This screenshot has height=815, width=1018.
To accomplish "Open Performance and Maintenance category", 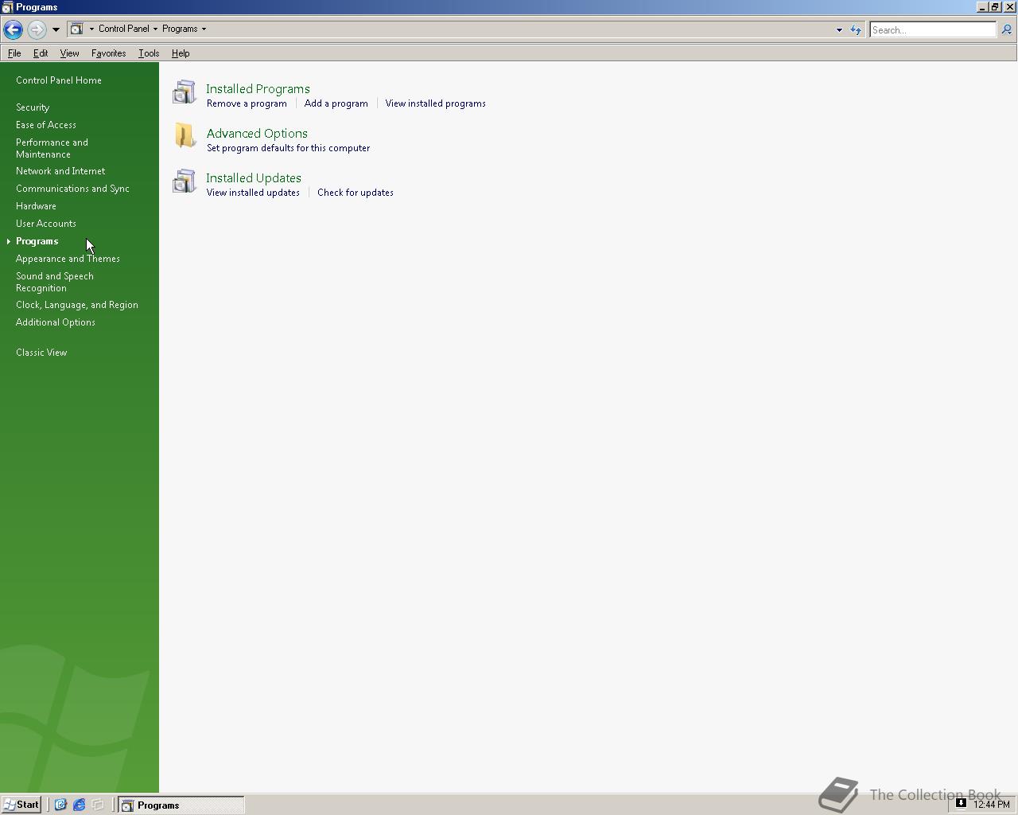I will pyautogui.click(x=52, y=148).
